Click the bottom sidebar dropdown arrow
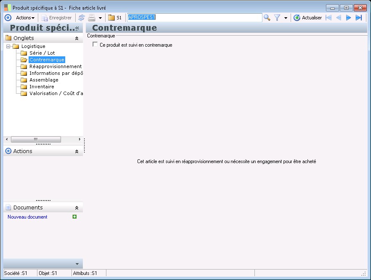The width and height of the screenshot is (371, 280). [77, 264]
